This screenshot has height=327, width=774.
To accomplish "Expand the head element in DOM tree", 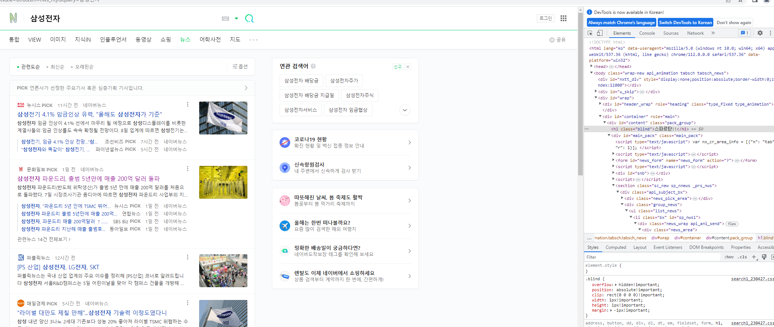I will point(591,66).
